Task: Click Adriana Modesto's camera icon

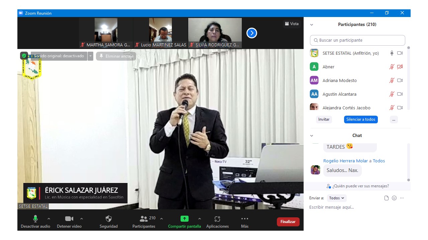Action: click(x=400, y=80)
